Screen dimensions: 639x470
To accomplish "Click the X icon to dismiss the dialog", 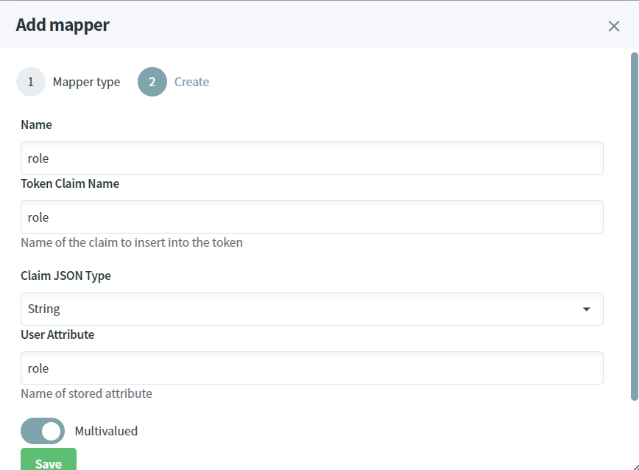I will [x=614, y=25].
